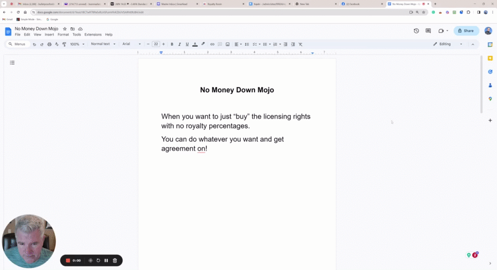This screenshot has width=497, height=270.
Task: Expand the bulleted list options arrow
Action: pyautogui.click(x=270, y=44)
